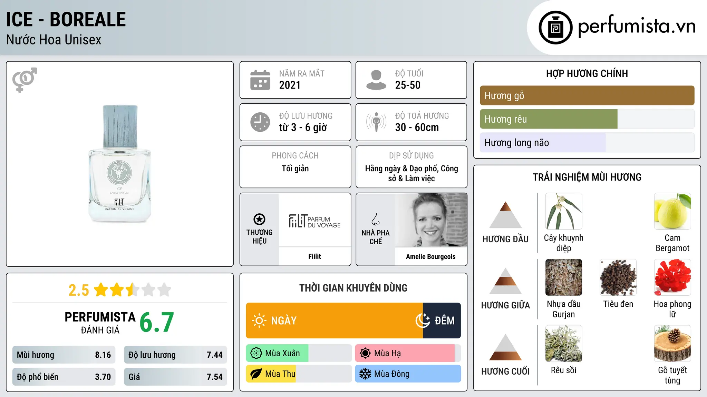Select the Gỗ tuyết tùng note image

coord(672,344)
